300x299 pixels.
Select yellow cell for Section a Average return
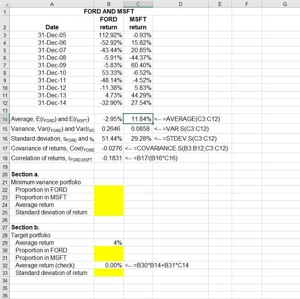(x=109, y=205)
